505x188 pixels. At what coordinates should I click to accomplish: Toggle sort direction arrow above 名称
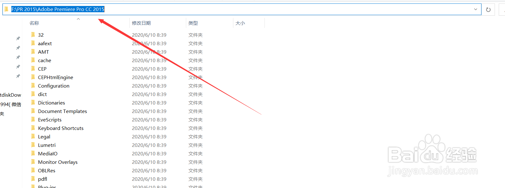click(x=78, y=19)
